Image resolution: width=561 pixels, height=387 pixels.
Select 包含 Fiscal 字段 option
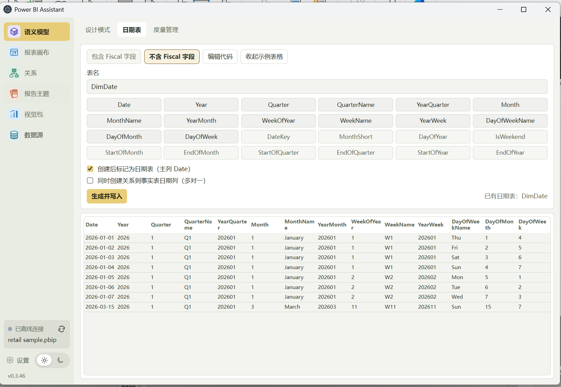tap(114, 57)
